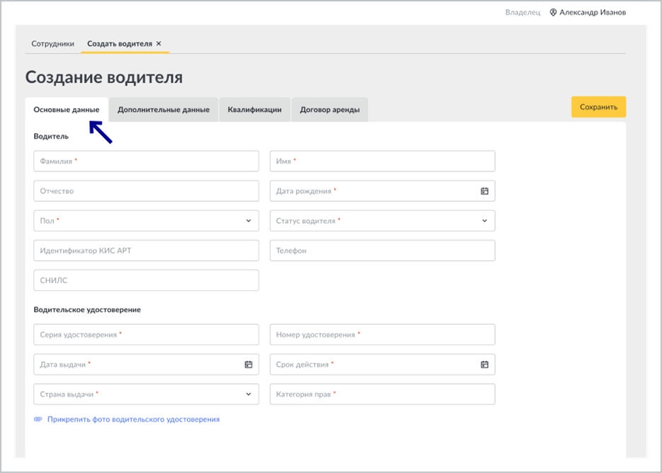The image size is (662, 473).
Task: Open the Дата выдачи calendar icon
Action: (x=249, y=365)
